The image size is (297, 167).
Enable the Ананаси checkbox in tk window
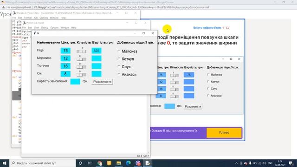[119, 74]
